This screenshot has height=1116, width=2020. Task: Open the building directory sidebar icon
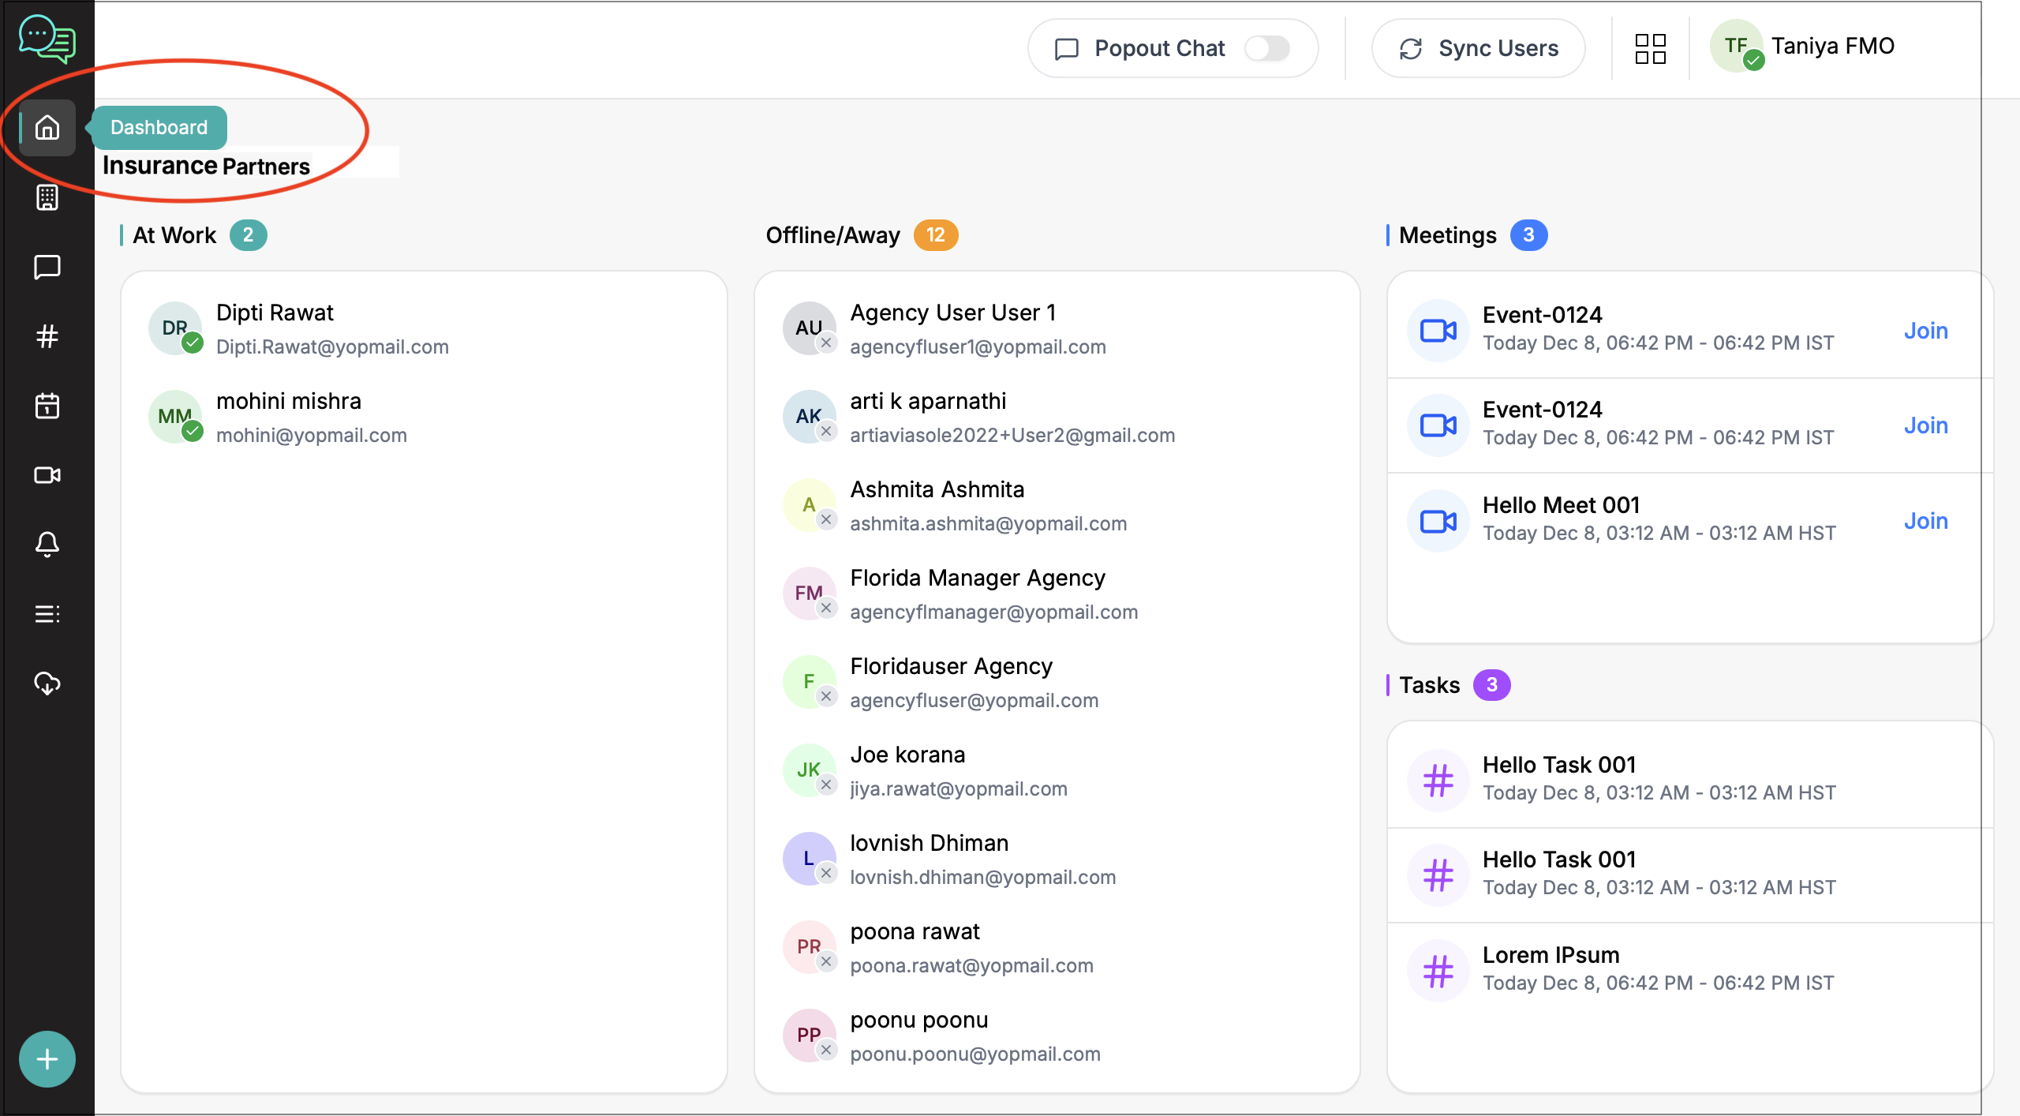pyautogui.click(x=47, y=197)
